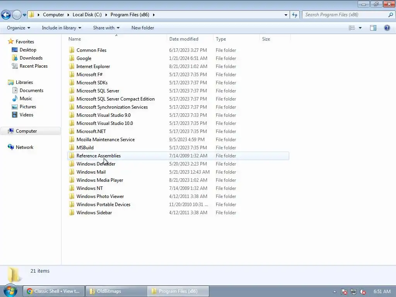Click the Videos library film icon
Screen dimensions: 396x297
15,114
